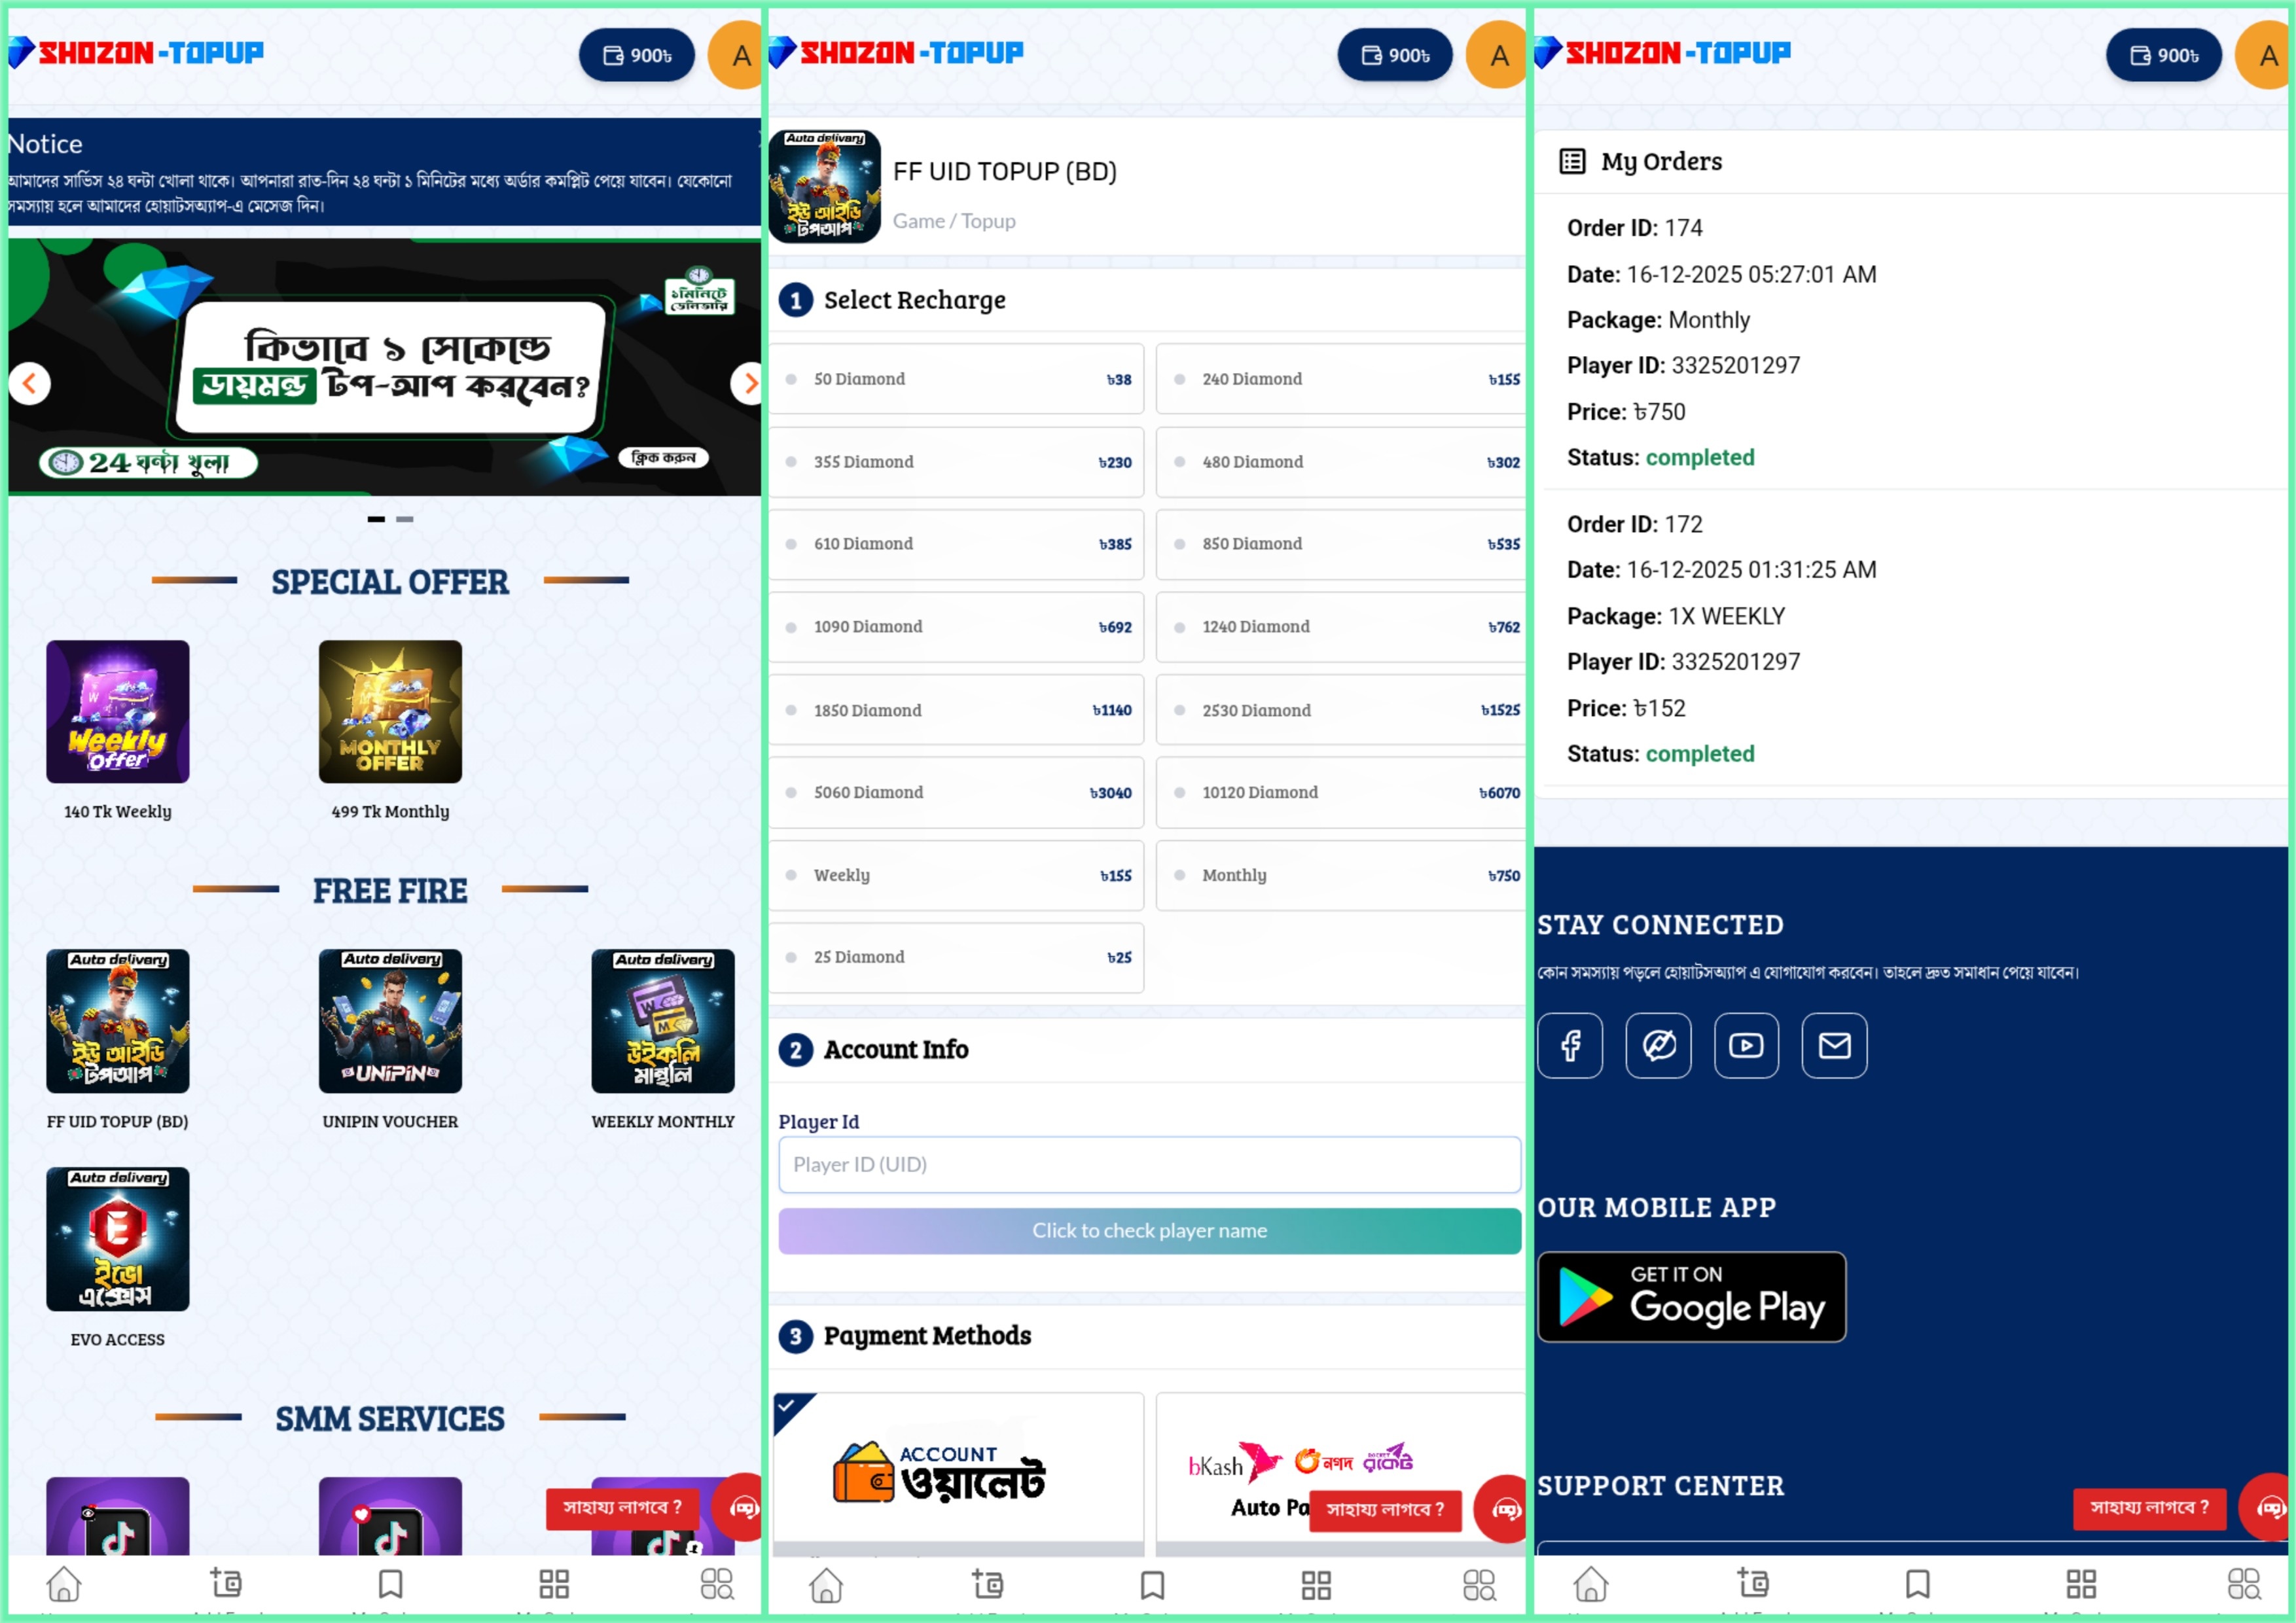The image size is (2296, 1623).
Task: Go to the previous banner slide arrow
Action: (30, 383)
